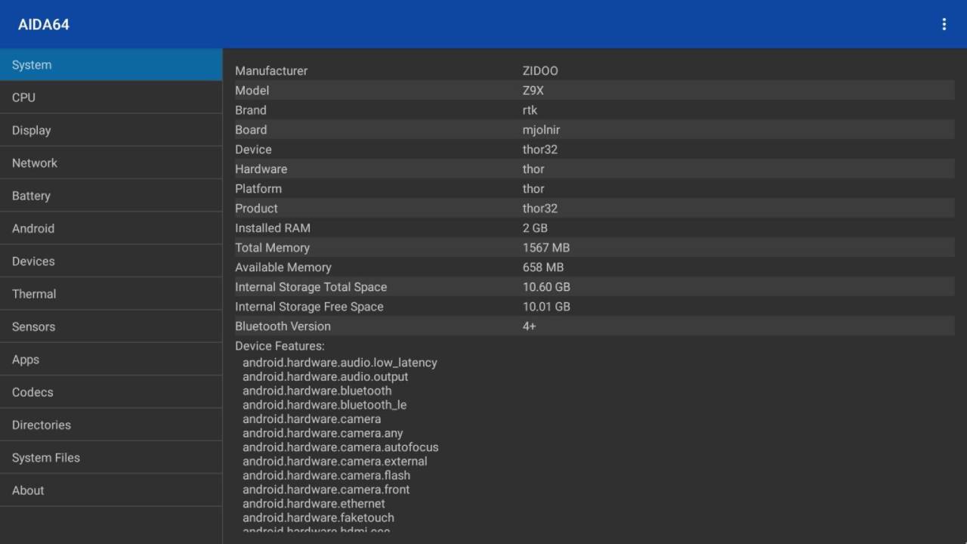Select android.hardware.camera feature line

(x=311, y=419)
